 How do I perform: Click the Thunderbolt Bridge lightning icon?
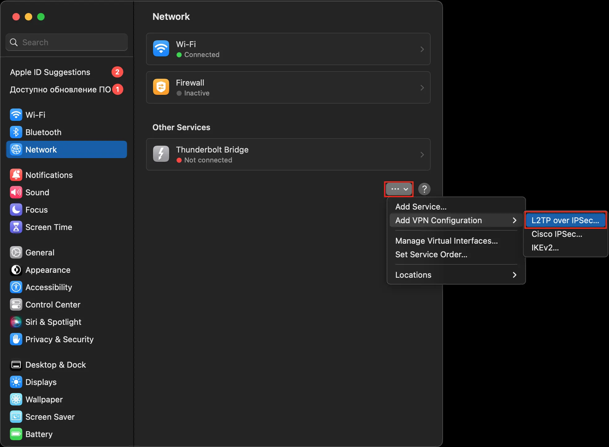[x=161, y=154]
